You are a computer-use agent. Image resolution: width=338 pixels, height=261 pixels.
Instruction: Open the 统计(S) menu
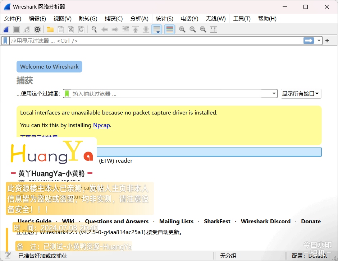[164, 19]
